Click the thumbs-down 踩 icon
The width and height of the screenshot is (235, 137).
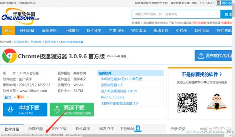click(x=21, y=97)
